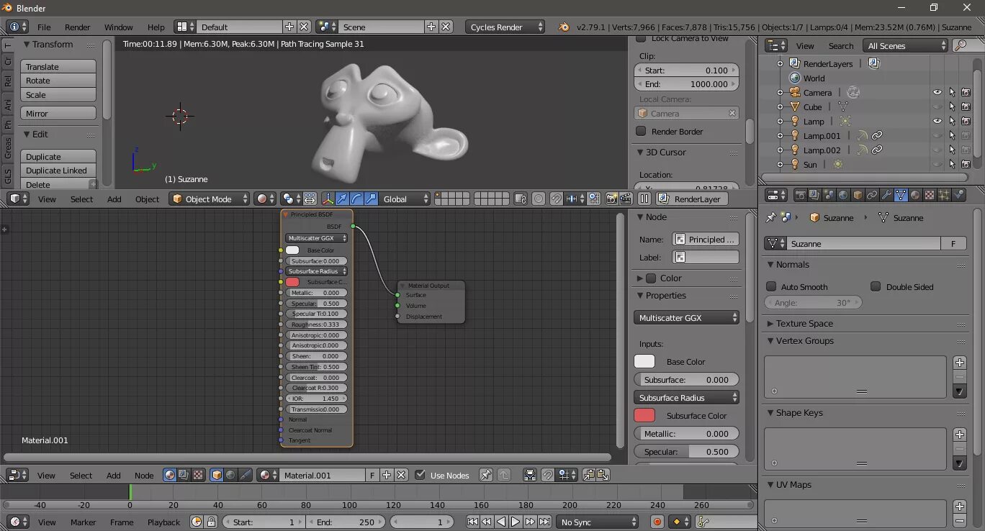Click the play animation button

pos(516,522)
